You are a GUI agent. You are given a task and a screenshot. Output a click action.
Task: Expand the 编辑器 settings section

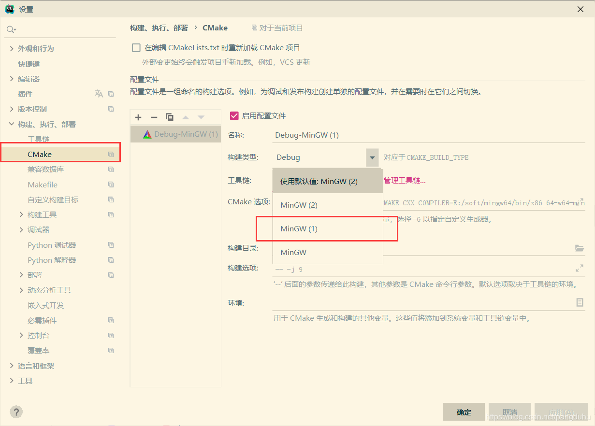click(x=11, y=78)
